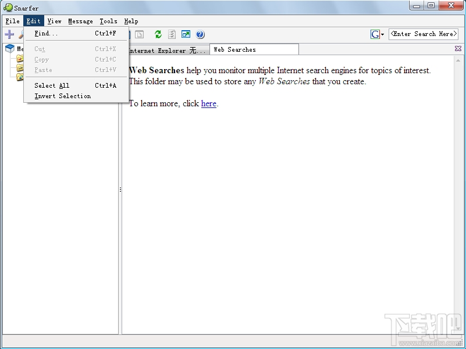Minimize the Snarfer window

pos(417,5)
